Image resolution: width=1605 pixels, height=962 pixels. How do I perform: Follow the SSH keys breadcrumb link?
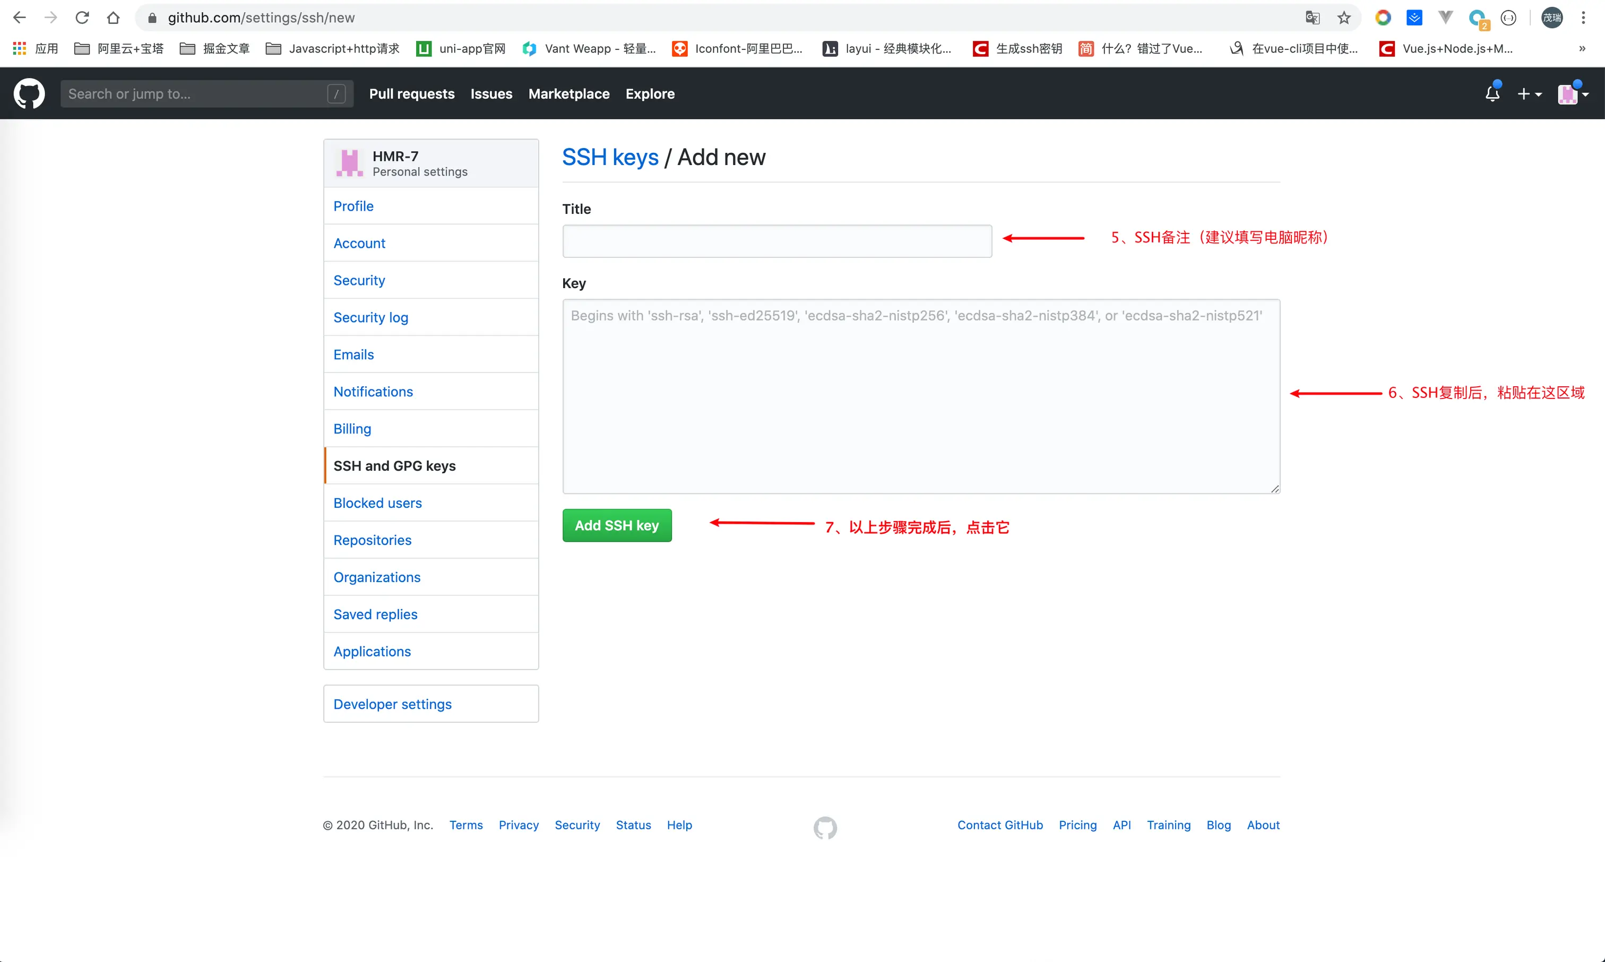pyautogui.click(x=609, y=158)
